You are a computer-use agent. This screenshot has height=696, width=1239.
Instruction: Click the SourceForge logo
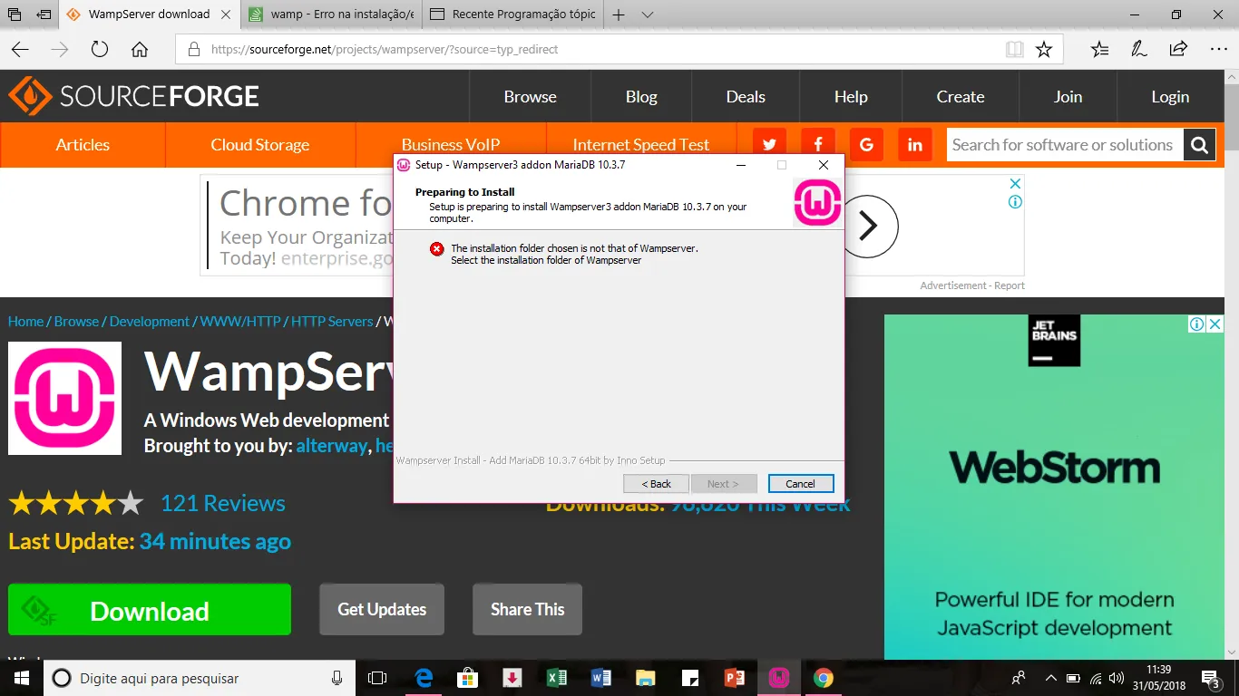click(134, 96)
